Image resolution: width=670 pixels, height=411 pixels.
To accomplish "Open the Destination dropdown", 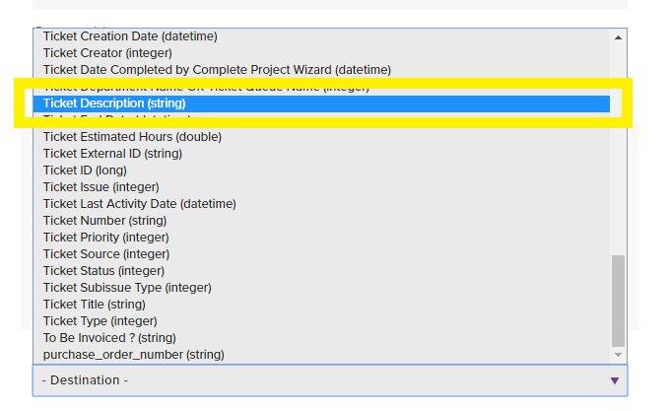I will [x=329, y=380].
